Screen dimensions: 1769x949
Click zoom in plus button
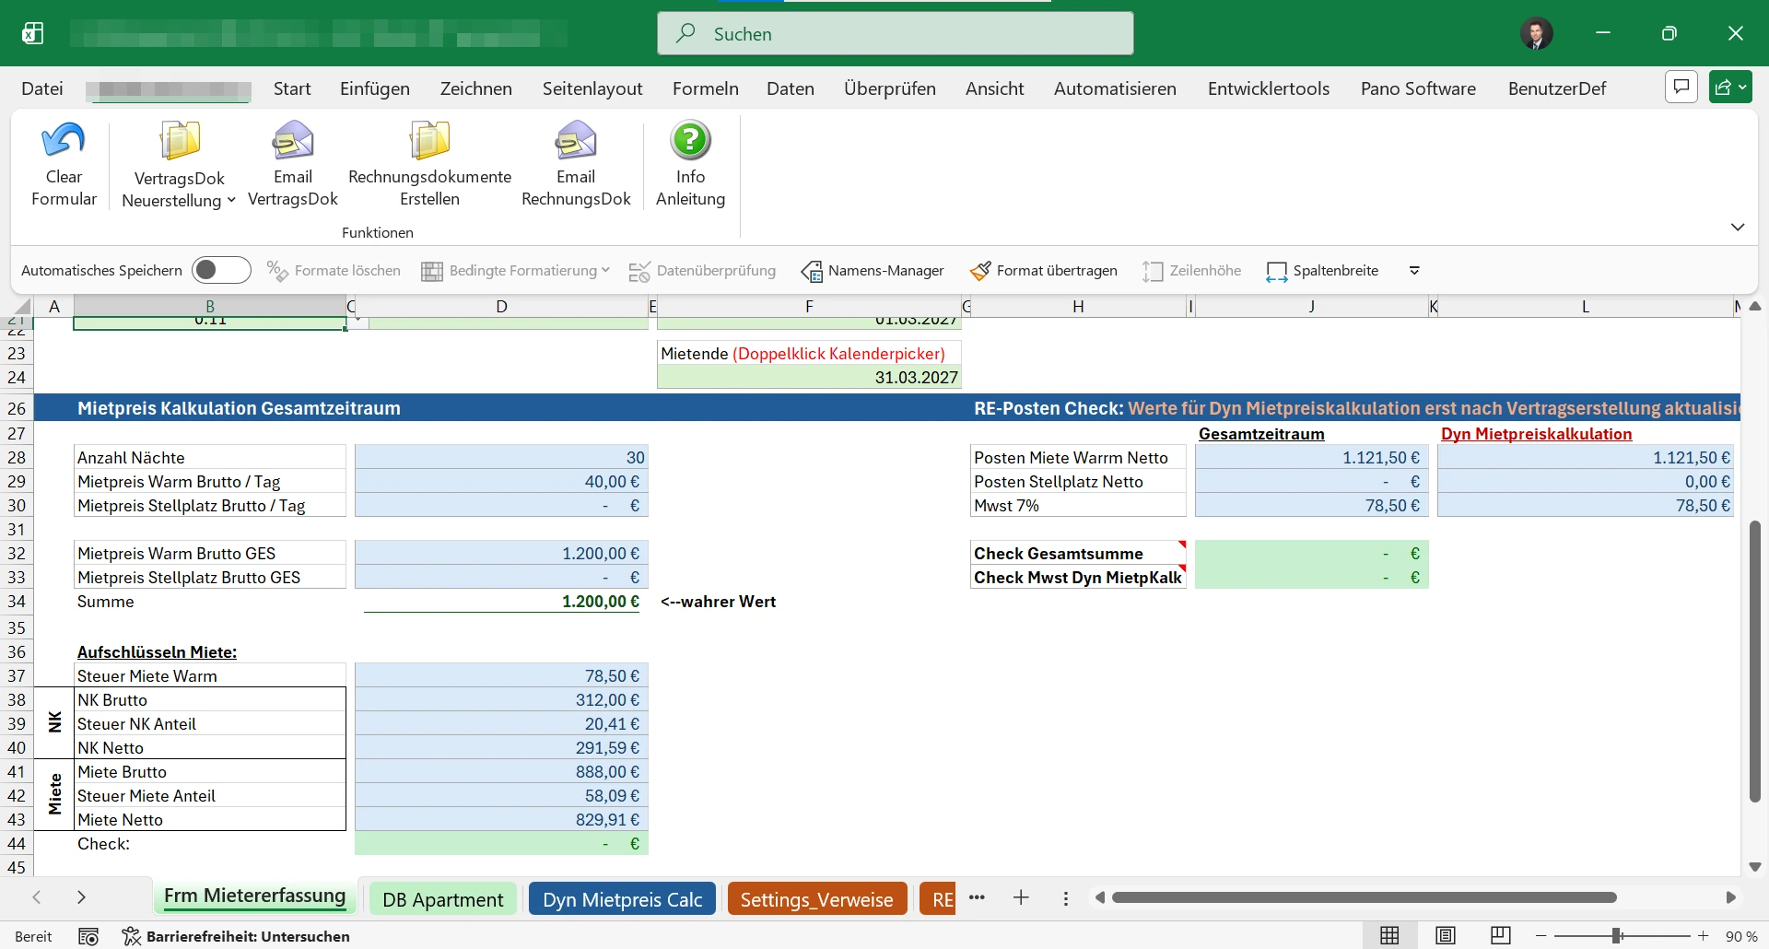click(x=1703, y=936)
